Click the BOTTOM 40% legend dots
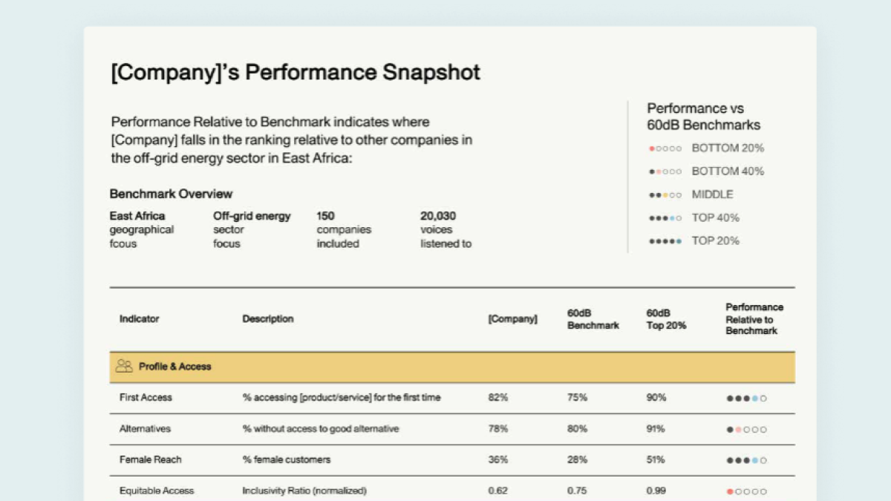The height and width of the screenshot is (501, 891). [x=665, y=171]
